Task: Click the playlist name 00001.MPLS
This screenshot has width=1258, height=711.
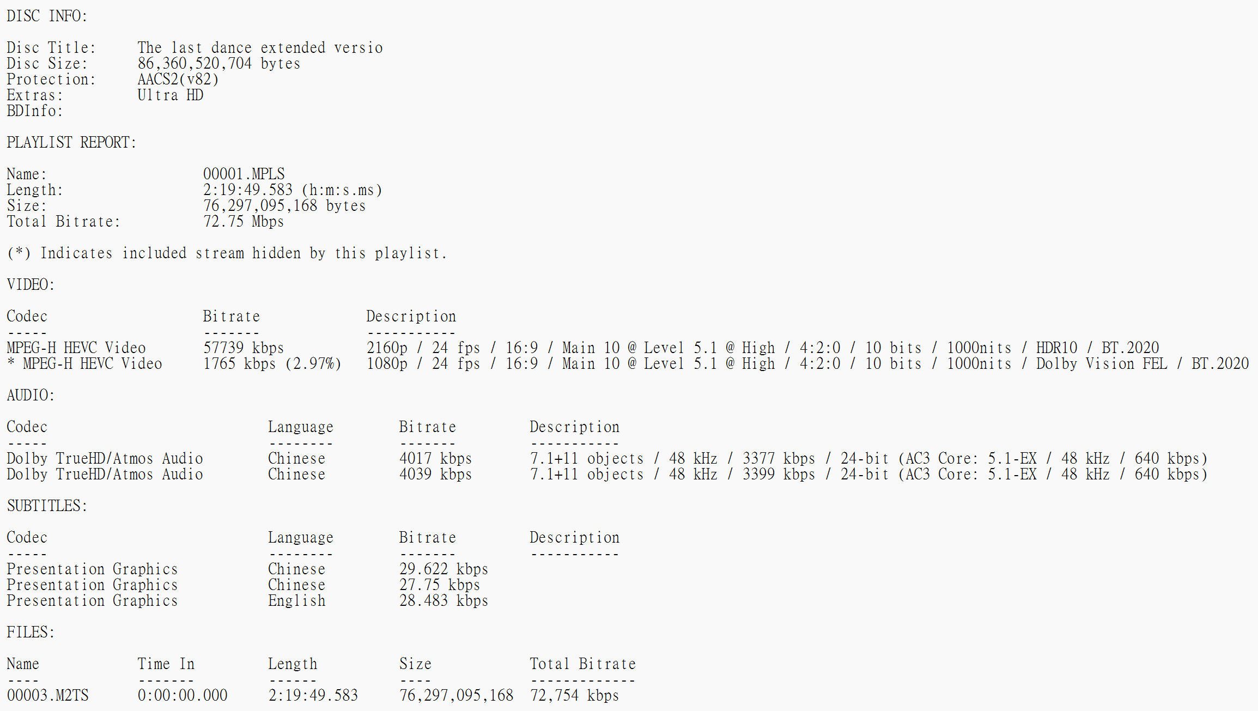Action: tap(244, 174)
